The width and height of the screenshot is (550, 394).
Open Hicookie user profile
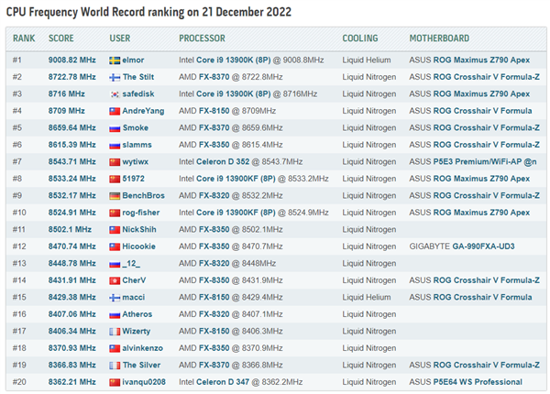click(x=138, y=246)
